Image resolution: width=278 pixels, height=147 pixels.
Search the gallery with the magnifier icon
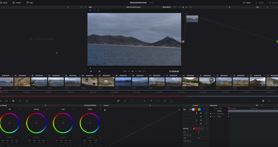point(81,7)
